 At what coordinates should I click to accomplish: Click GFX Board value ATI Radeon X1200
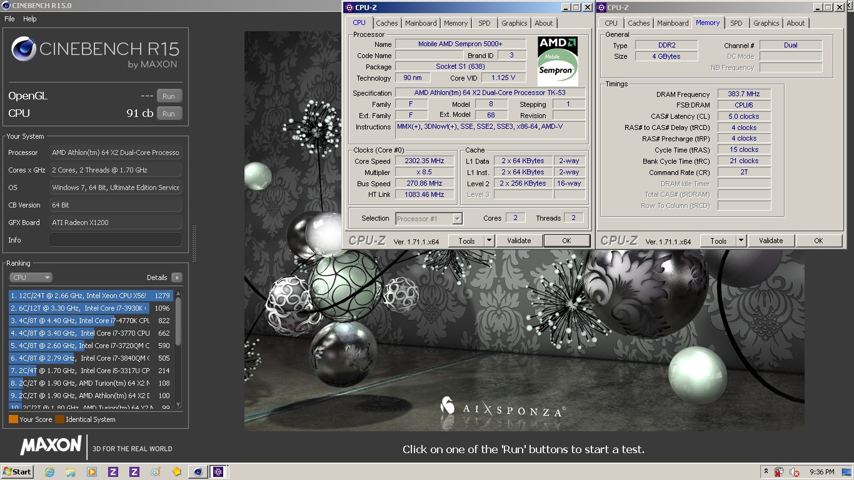[x=116, y=222]
